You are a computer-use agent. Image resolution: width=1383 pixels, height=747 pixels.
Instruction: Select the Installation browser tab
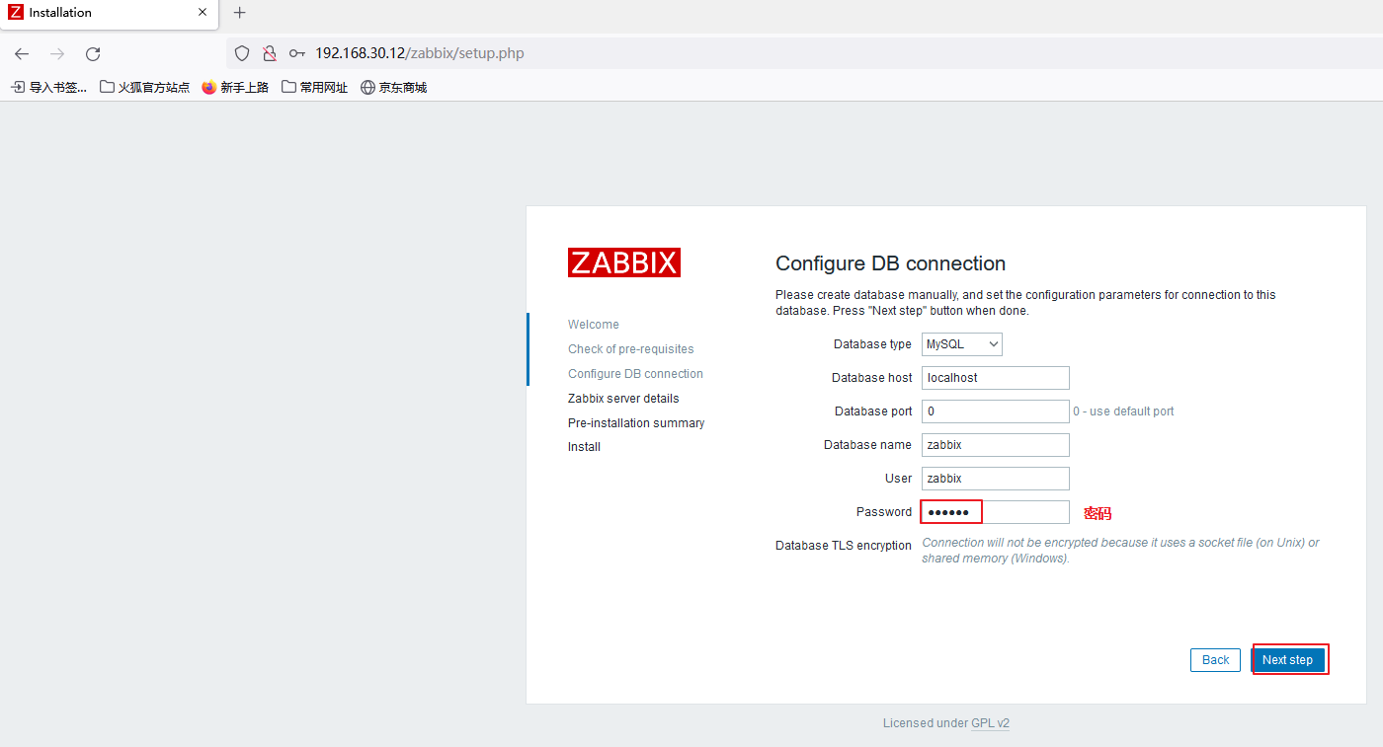tap(109, 14)
